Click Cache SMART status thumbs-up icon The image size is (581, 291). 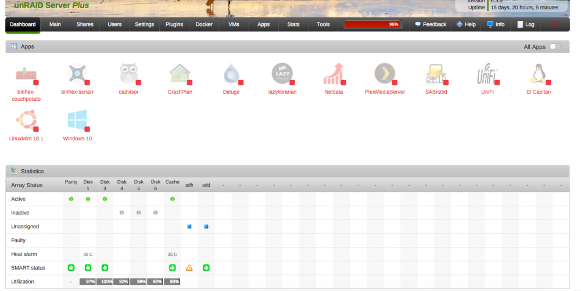coord(173,268)
